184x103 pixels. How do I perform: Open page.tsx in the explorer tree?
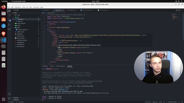(x=20, y=21)
